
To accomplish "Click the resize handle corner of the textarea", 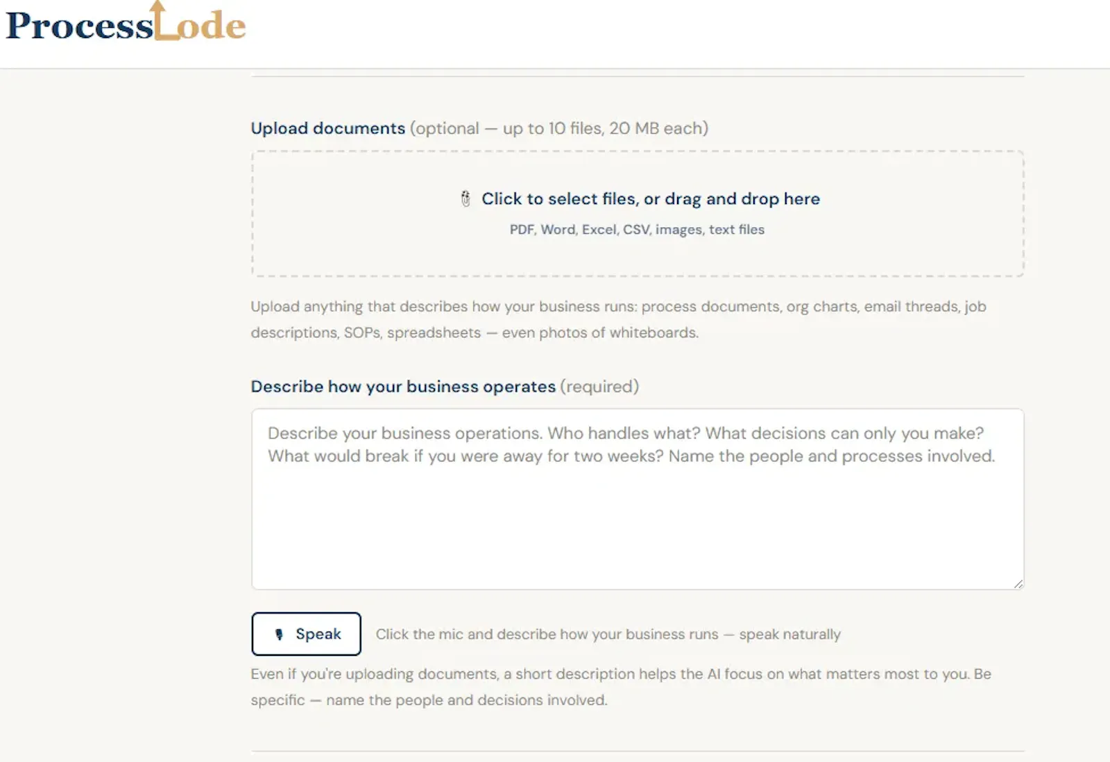I will 1018,584.
